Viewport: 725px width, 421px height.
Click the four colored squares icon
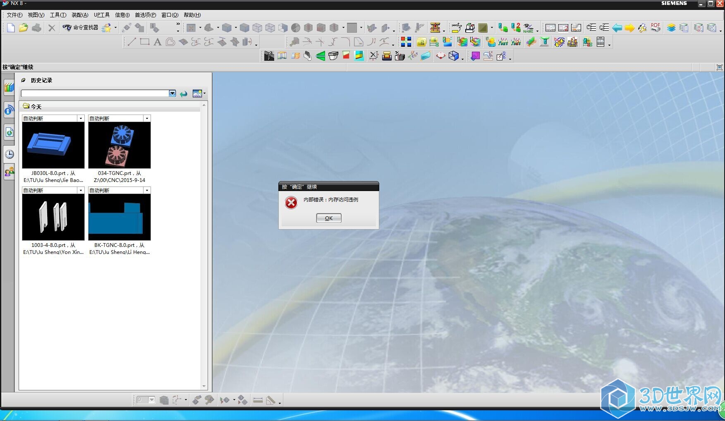point(406,42)
